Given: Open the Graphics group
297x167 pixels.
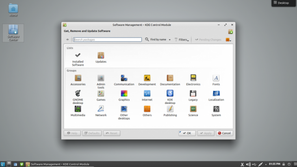Looking at the screenshot, I should tap(124, 96).
